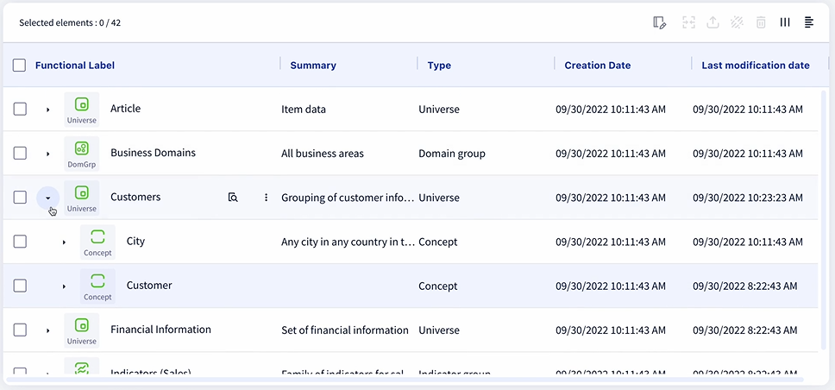Sort by the Summary column header

point(313,66)
